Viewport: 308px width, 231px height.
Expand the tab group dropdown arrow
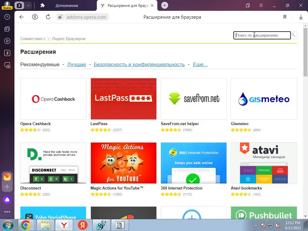pyautogui.click(x=28, y=5)
